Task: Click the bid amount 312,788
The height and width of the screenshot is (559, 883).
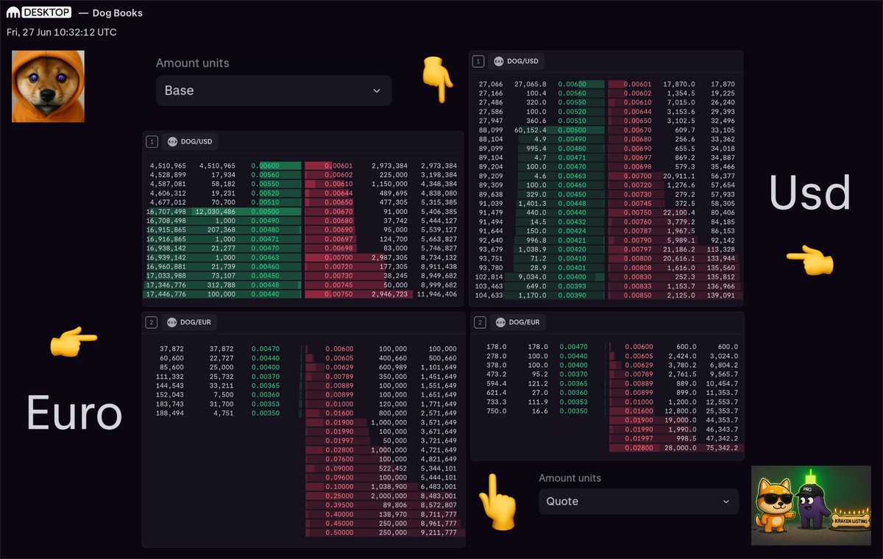Action: pos(220,285)
